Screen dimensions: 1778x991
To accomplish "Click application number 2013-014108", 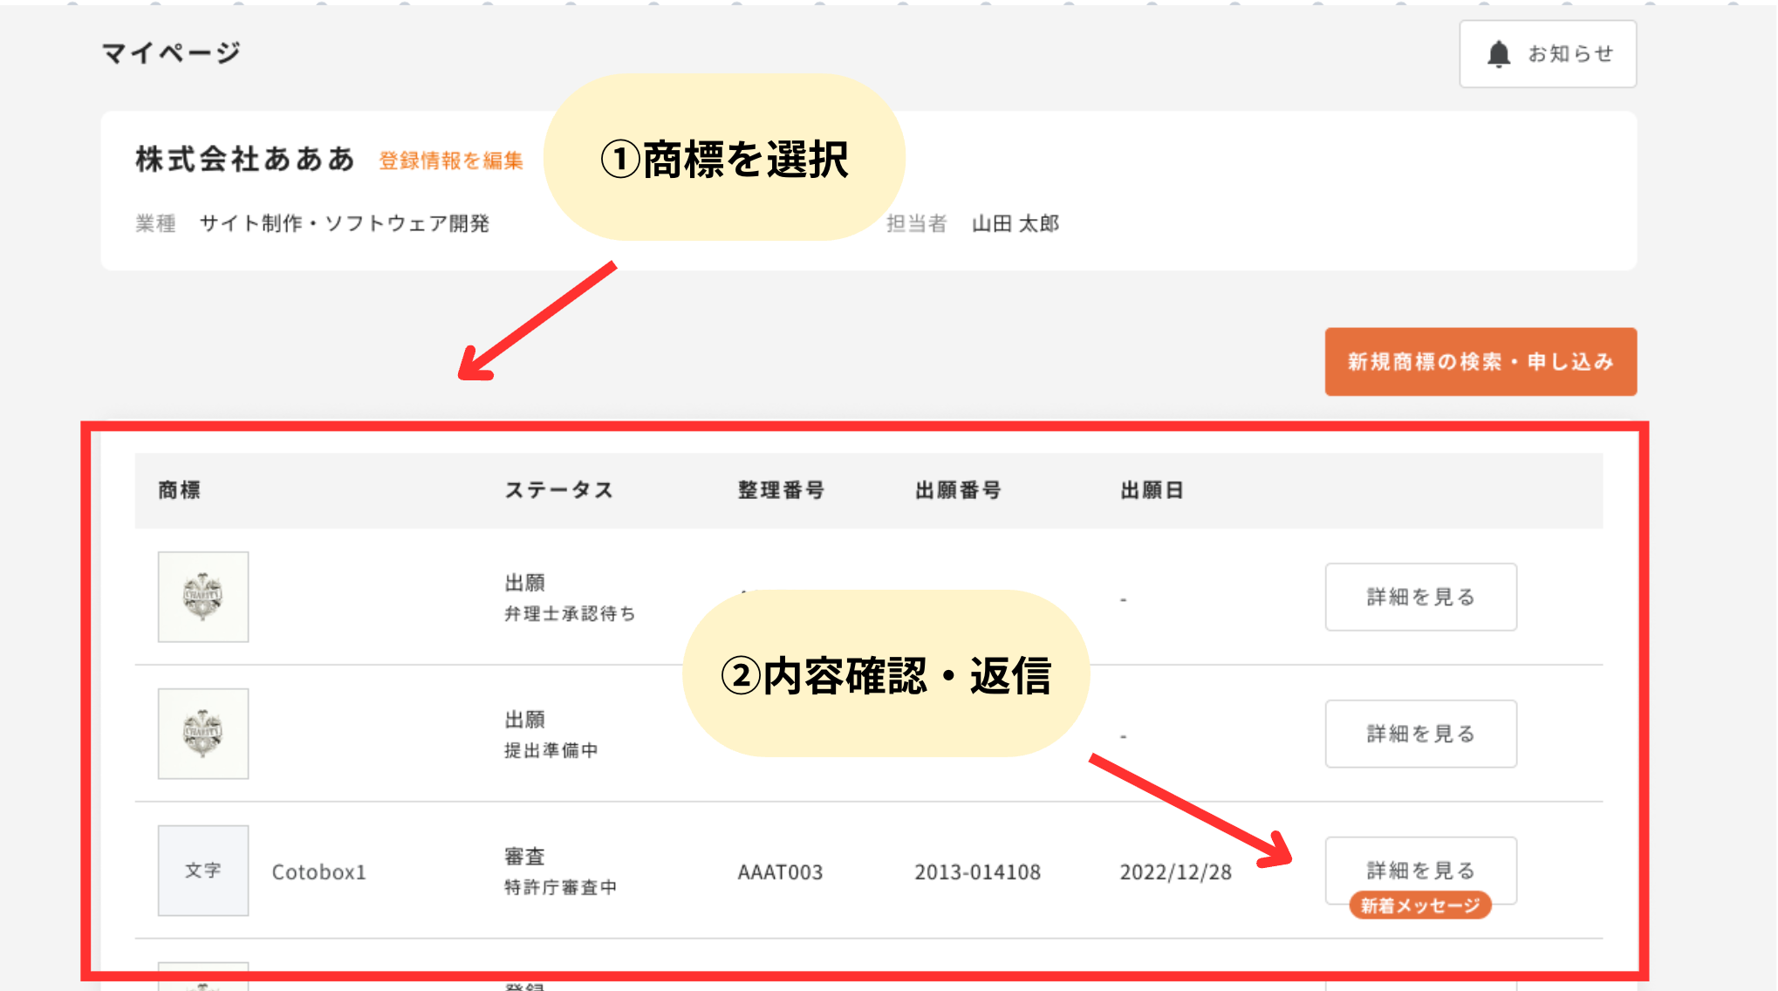I will pyautogui.click(x=977, y=872).
